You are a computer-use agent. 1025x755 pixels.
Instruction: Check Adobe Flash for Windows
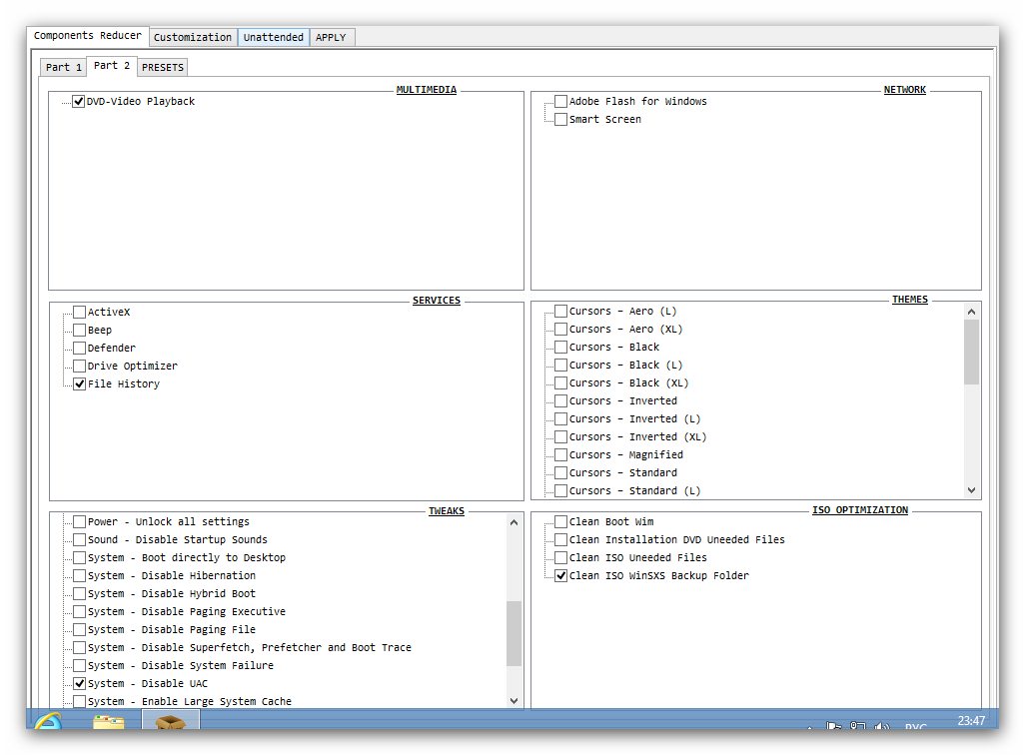[560, 102]
